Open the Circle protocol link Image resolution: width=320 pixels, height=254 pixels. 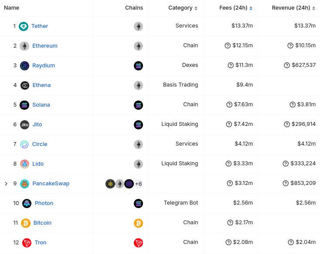tap(40, 144)
